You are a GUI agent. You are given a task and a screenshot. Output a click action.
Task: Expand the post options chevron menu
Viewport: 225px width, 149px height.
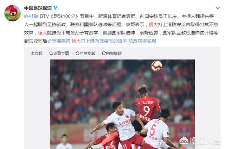pos(218,8)
